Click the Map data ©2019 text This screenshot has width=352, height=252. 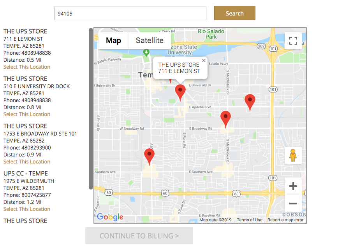click(x=215, y=220)
